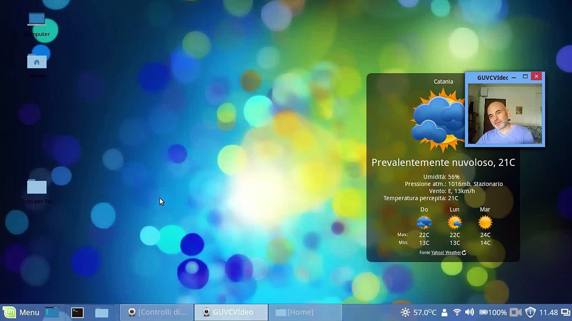This screenshot has height=321, width=572.
Task: Click the battery 100% indicator
Action: point(492,313)
